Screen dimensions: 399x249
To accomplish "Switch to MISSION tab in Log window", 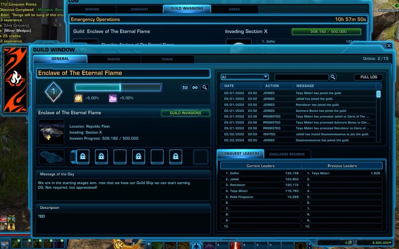I will 92,9.
